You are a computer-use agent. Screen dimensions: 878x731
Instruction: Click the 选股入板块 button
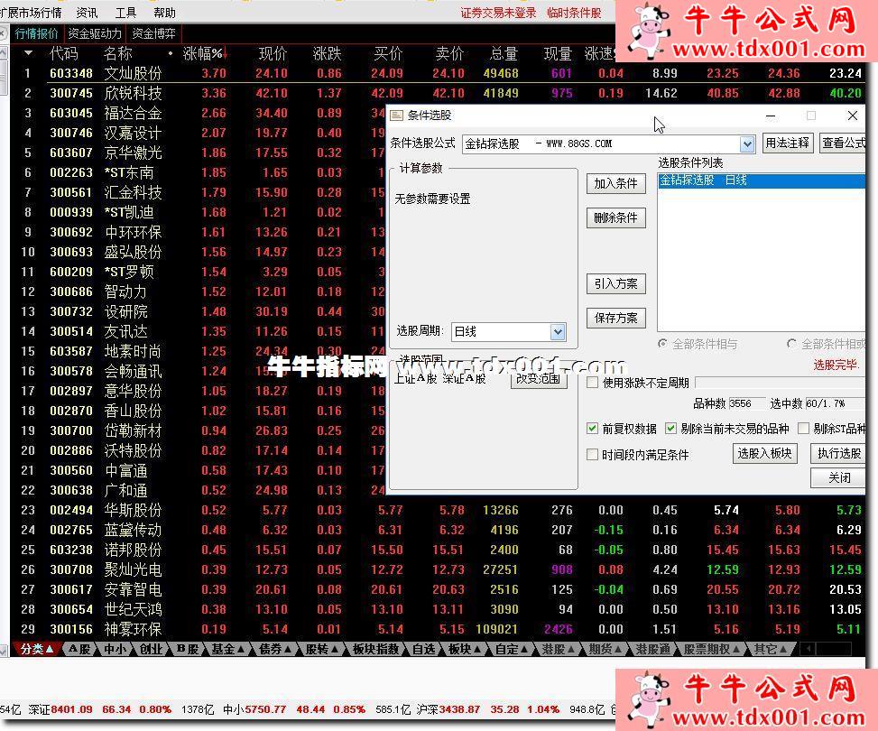tap(764, 453)
